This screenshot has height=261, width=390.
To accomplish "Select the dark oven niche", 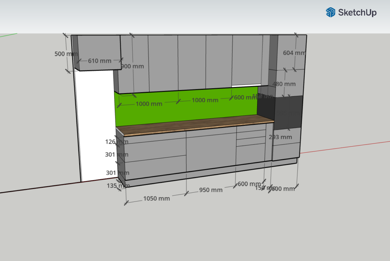I will click(x=288, y=113).
